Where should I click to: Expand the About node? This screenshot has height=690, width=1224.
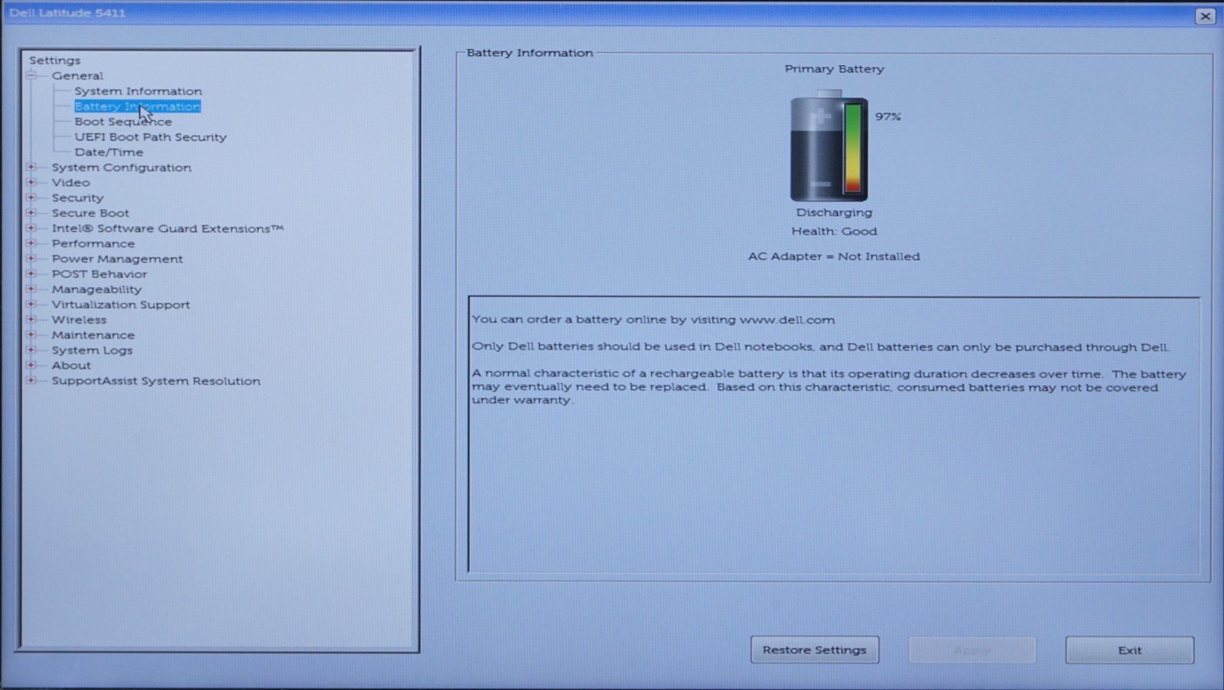(31, 365)
